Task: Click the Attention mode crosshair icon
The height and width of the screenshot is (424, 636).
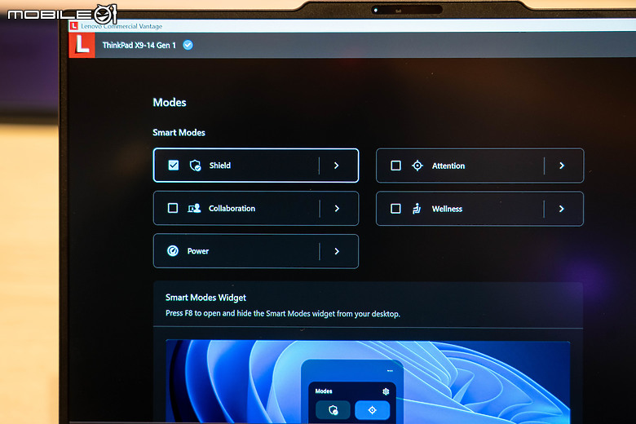Action: 417,166
